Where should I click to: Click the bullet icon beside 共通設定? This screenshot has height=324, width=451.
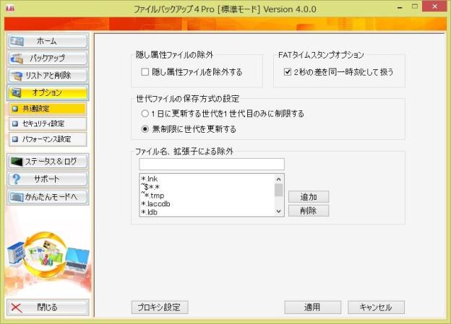pyautogui.click(x=15, y=109)
